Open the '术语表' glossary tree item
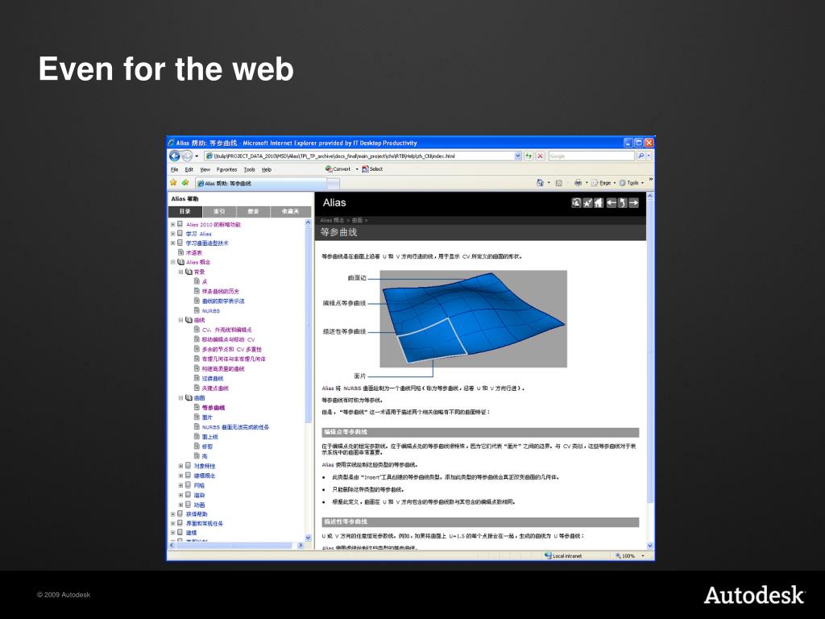This screenshot has width=825, height=619. 193,252
